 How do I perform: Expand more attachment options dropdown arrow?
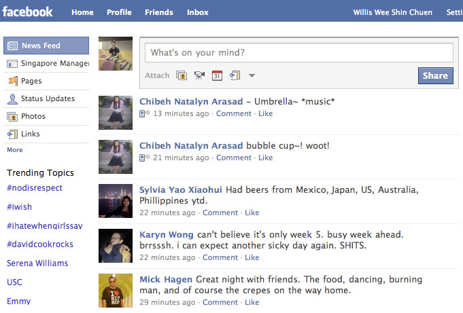pyautogui.click(x=252, y=76)
